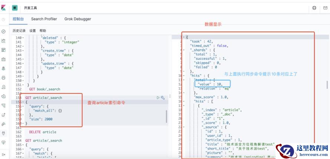Click "match_all": {} line
330x159 pixels.
click(47, 110)
